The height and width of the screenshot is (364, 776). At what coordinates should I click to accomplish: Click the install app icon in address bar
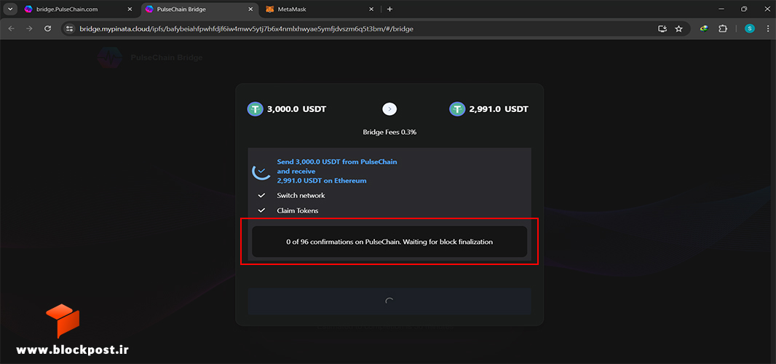pyautogui.click(x=662, y=28)
